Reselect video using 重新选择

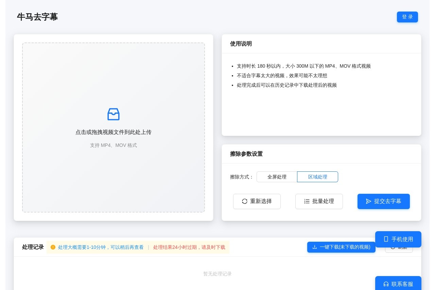click(257, 201)
